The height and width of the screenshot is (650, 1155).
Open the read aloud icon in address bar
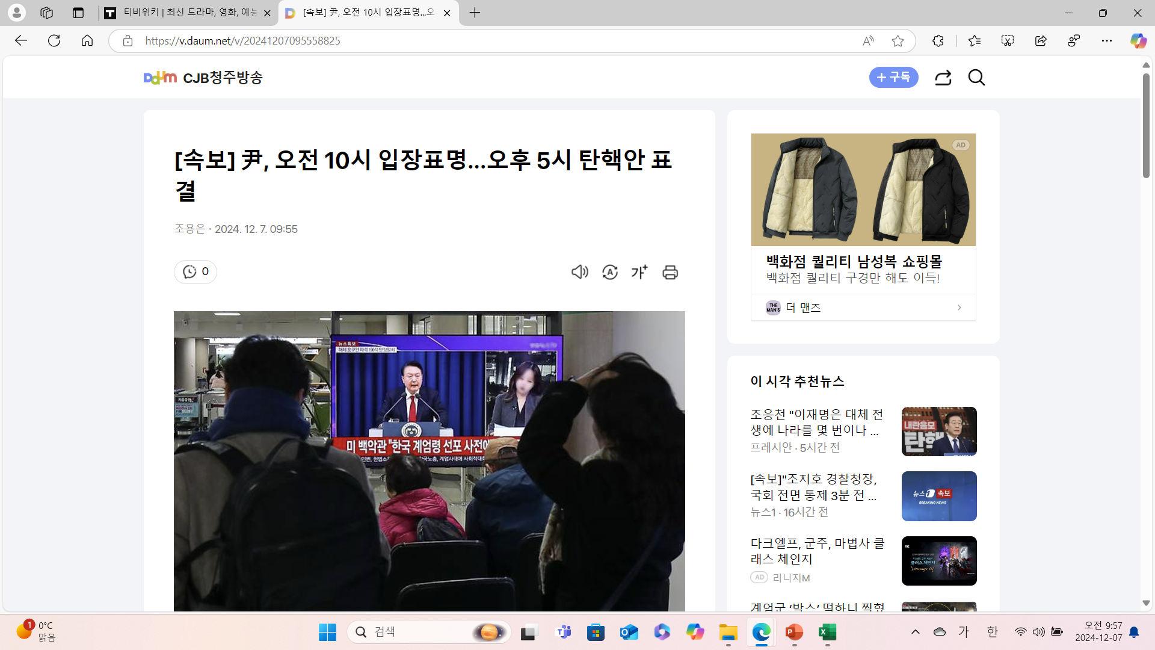[x=867, y=41]
